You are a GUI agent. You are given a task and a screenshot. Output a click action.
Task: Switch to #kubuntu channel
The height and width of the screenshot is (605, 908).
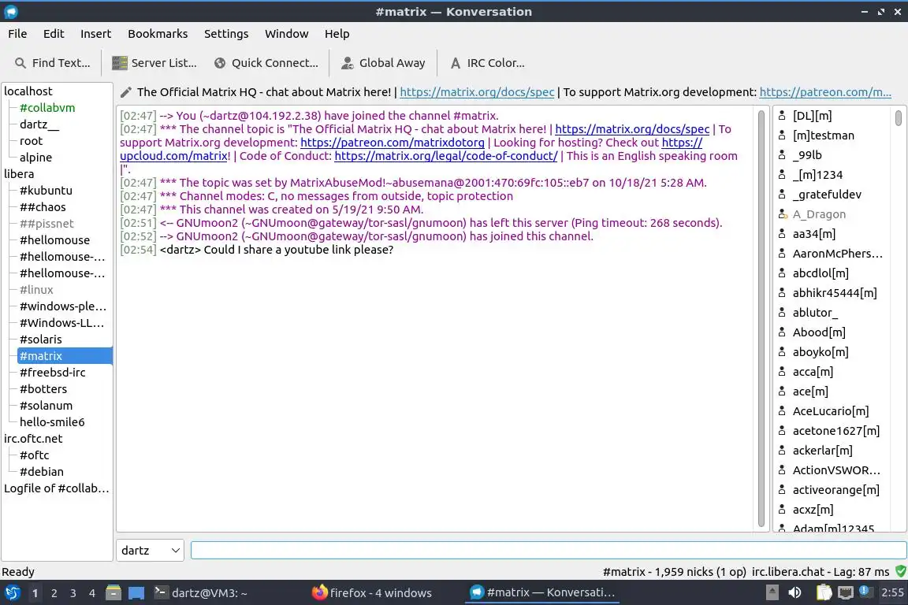click(46, 191)
